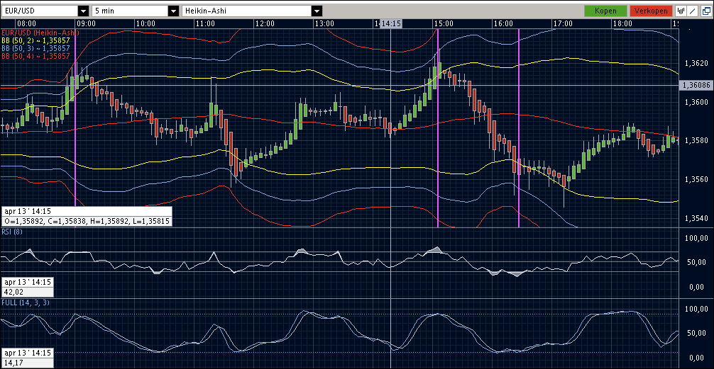Image resolution: width=714 pixels, height=369 pixels.
Task: Click the 1,3580 price axis label
Action: [x=695, y=141]
